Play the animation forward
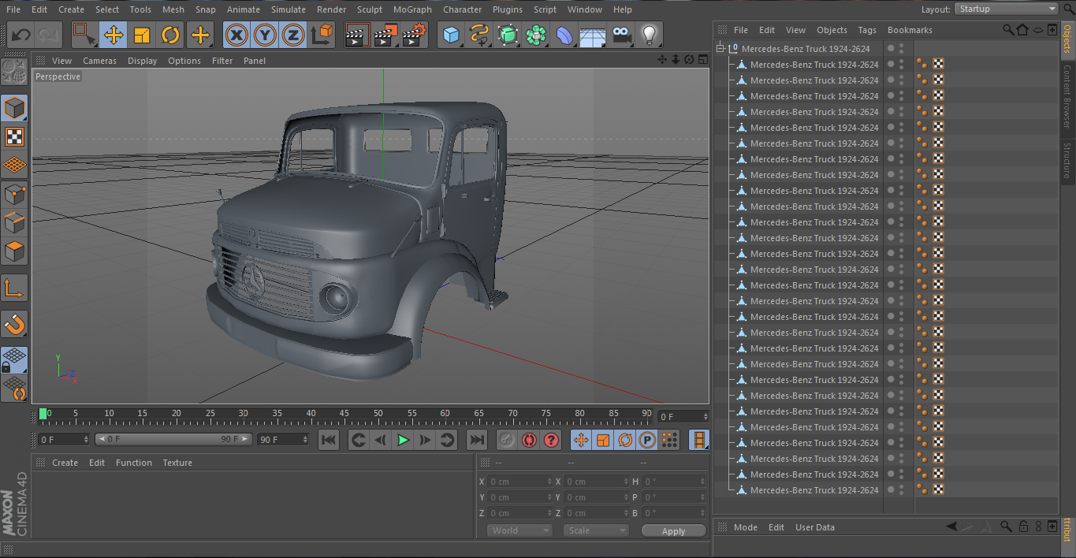Viewport: 1076px width, 558px height. pos(403,441)
